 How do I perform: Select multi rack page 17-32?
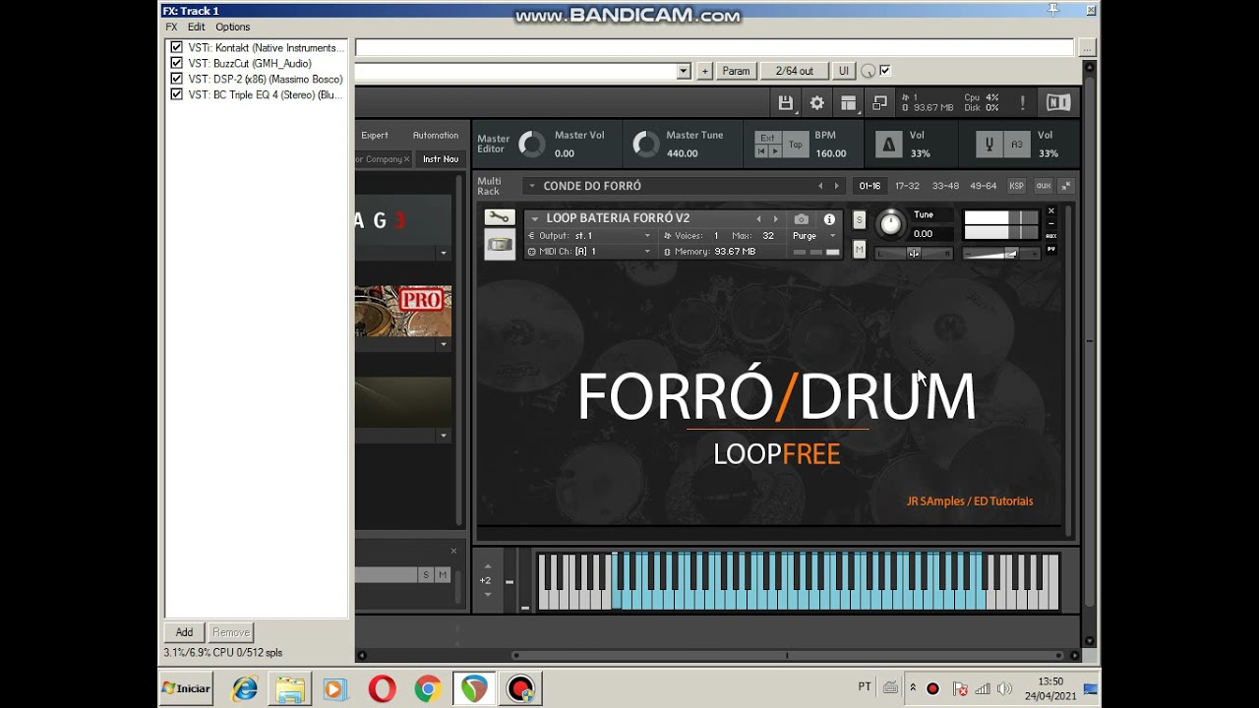(x=907, y=186)
